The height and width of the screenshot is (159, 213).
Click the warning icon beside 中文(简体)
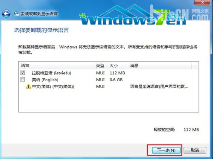tap(29, 86)
